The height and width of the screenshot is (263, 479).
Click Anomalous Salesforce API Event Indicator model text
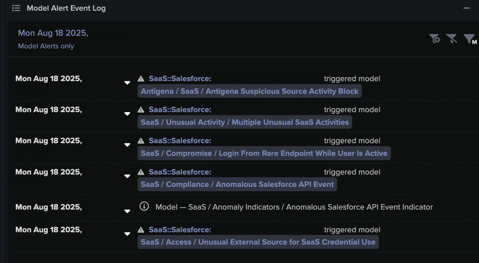coord(294,207)
